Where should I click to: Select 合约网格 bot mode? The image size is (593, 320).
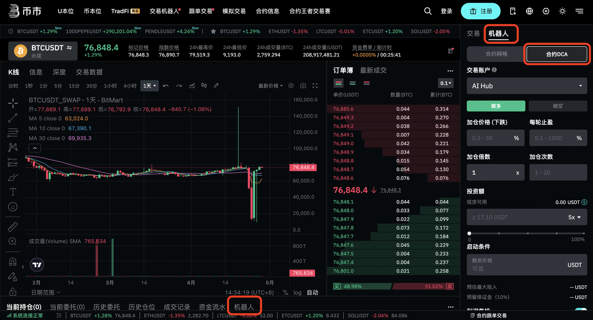(496, 54)
